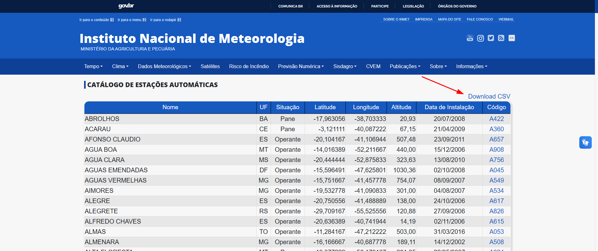This screenshot has width=598, height=251.
Task: Expand the Tempo menu
Action: [x=93, y=66]
